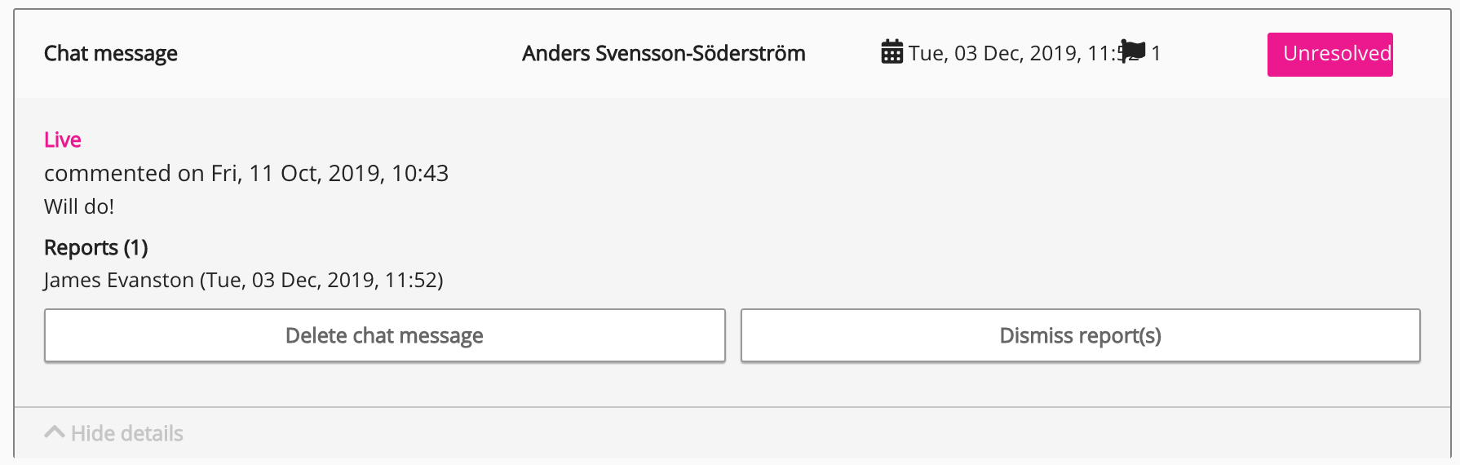Image resolution: width=1460 pixels, height=465 pixels.
Task: Select the 'Will do!' message text
Action: pos(79,206)
